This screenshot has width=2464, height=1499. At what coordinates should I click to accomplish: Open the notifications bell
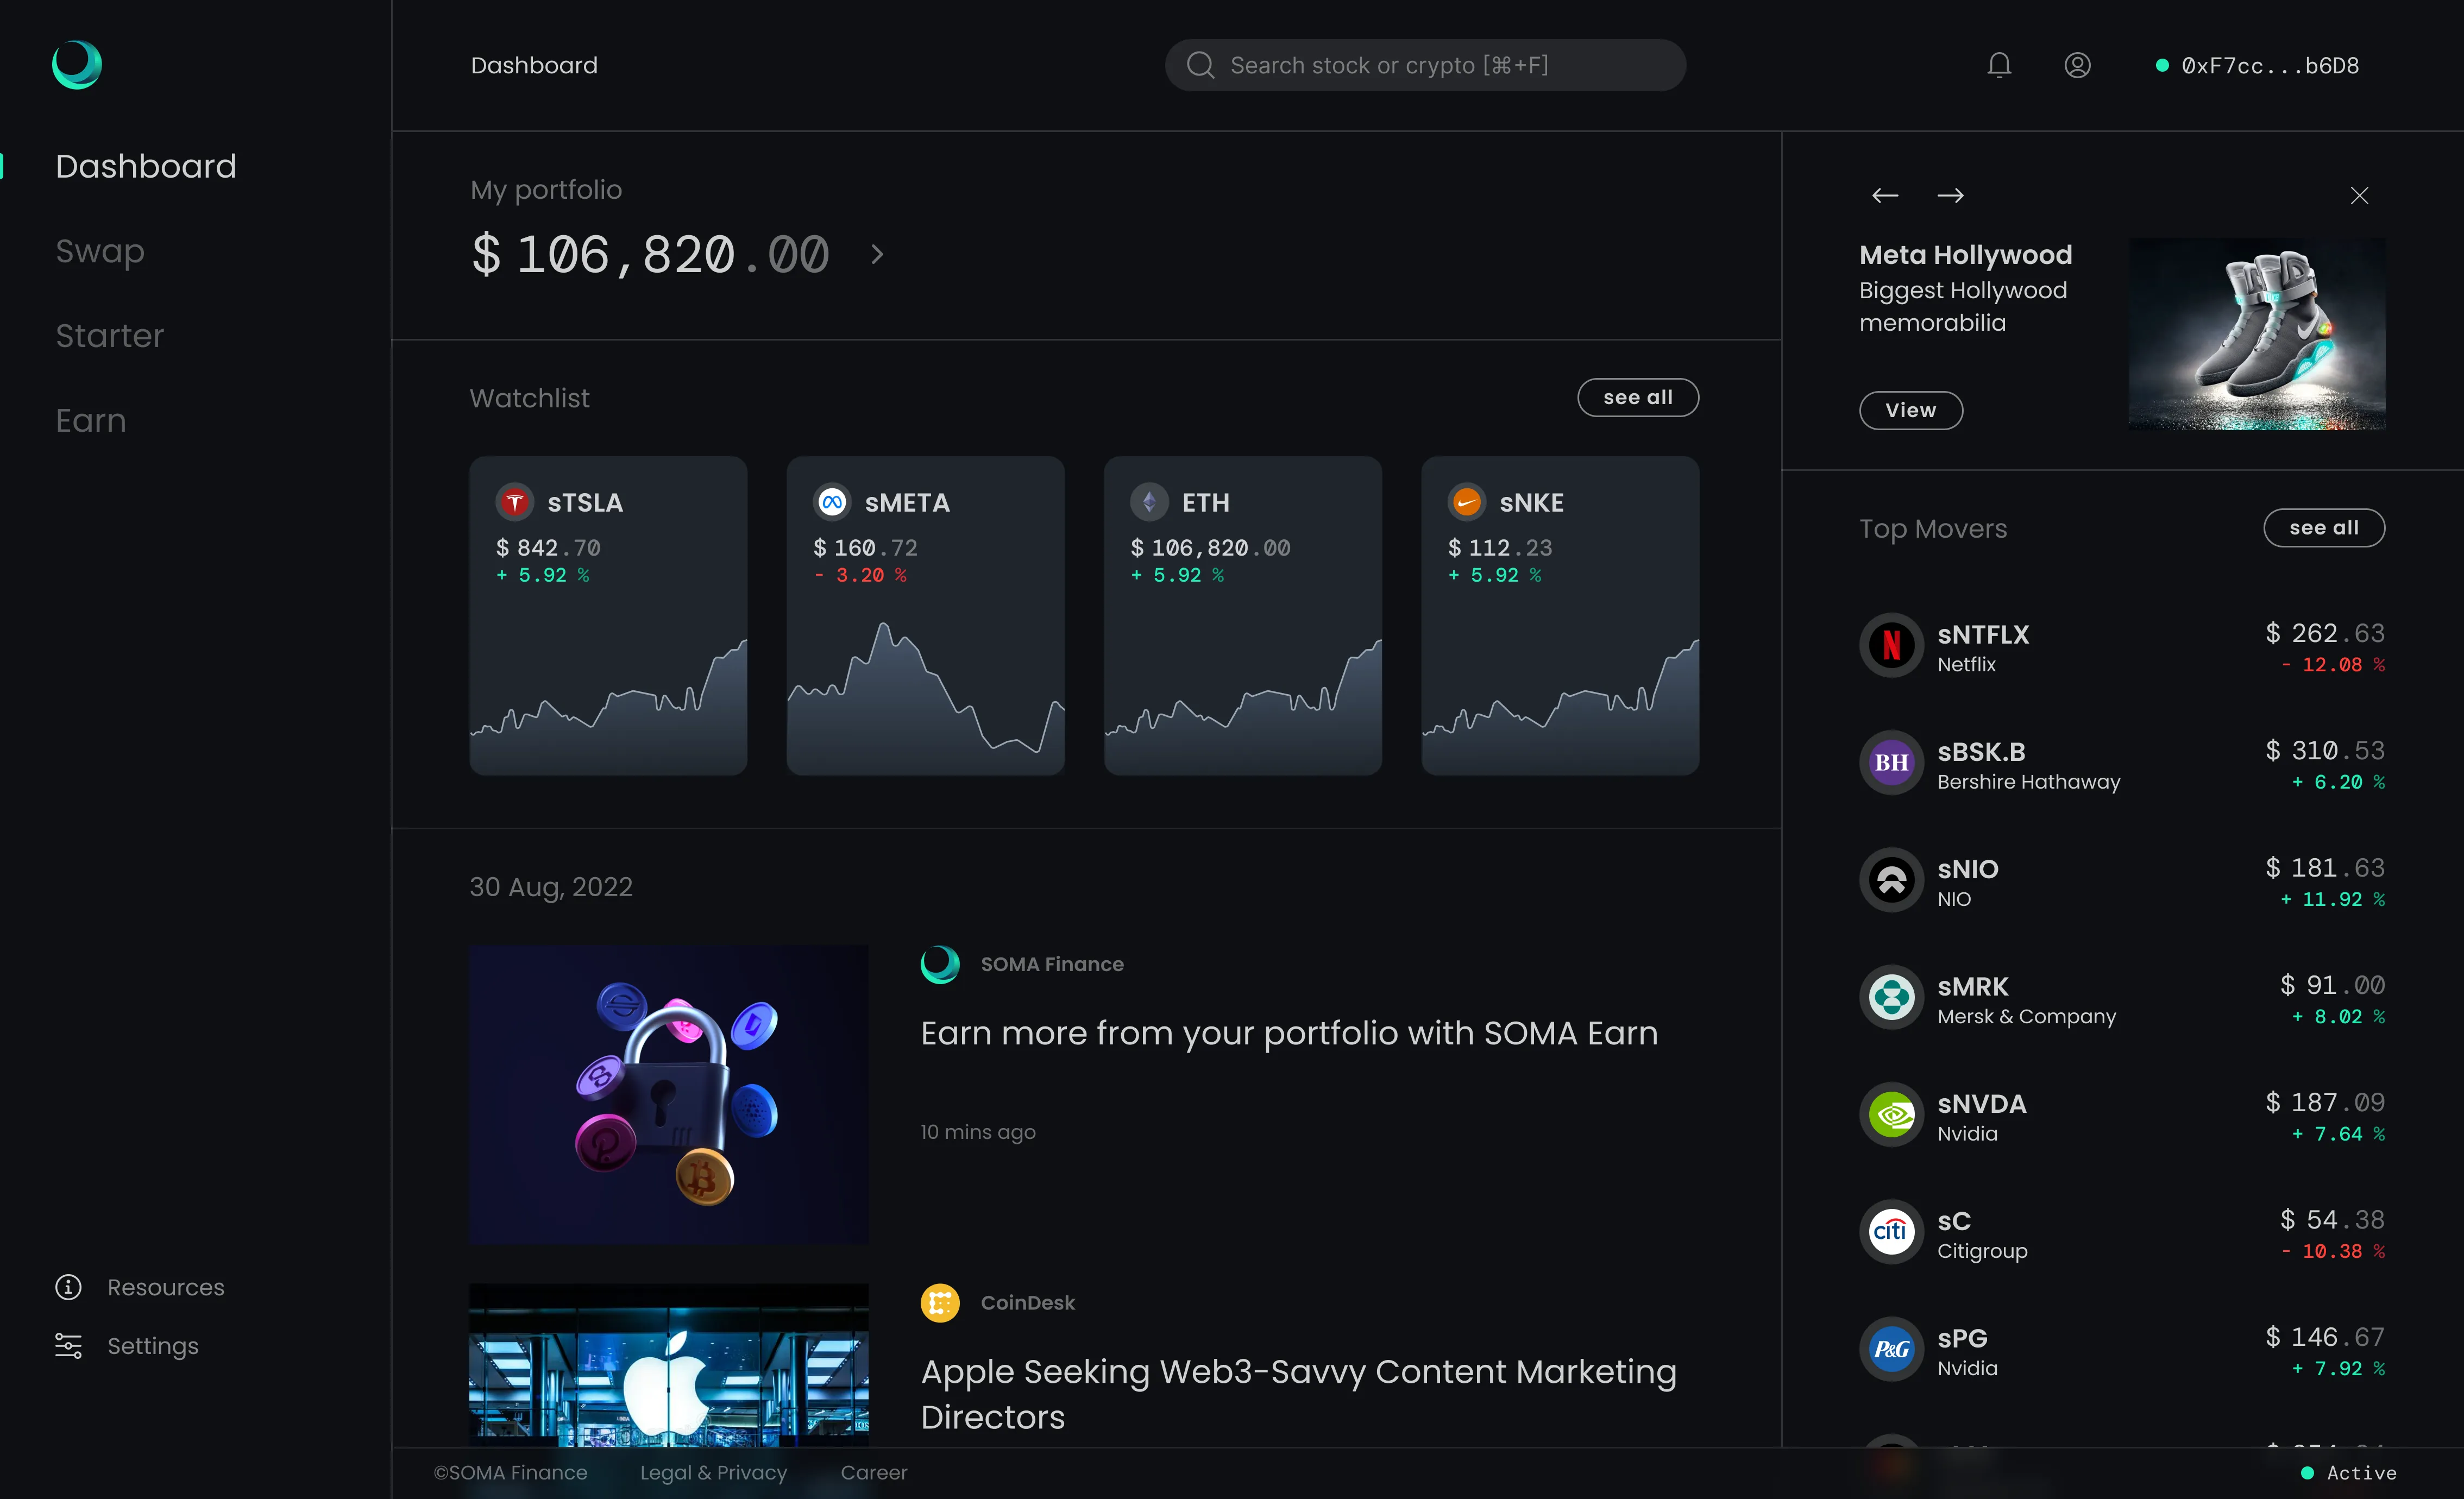pyautogui.click(x=1999, y=65)
